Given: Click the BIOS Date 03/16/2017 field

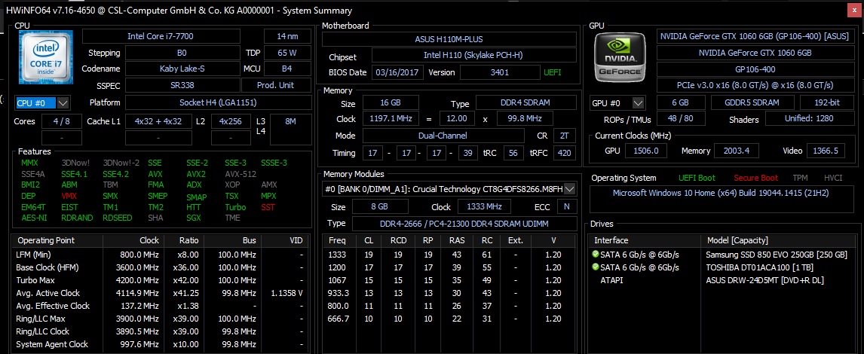Looking at the screenshot, I should tap(398, 72).
